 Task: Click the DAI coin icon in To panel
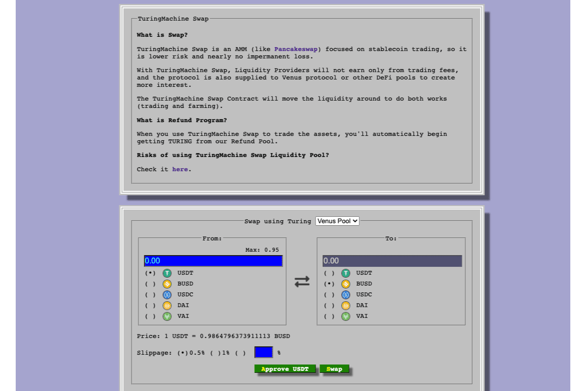point(346,306)
